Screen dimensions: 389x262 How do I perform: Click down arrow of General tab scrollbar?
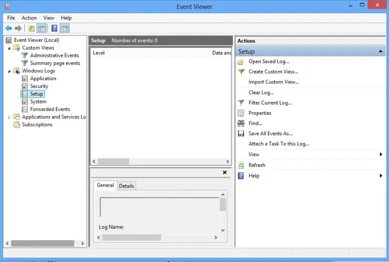tap(223, 230)
